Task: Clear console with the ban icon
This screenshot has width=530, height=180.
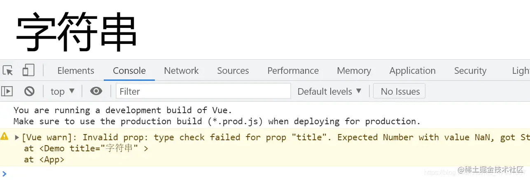Action: point(29,91)
